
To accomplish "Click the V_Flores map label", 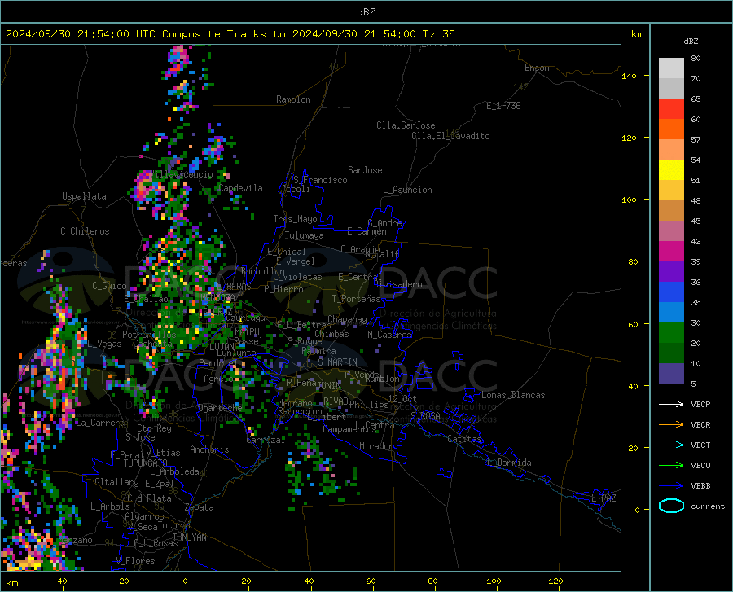I will coord(135,561).
